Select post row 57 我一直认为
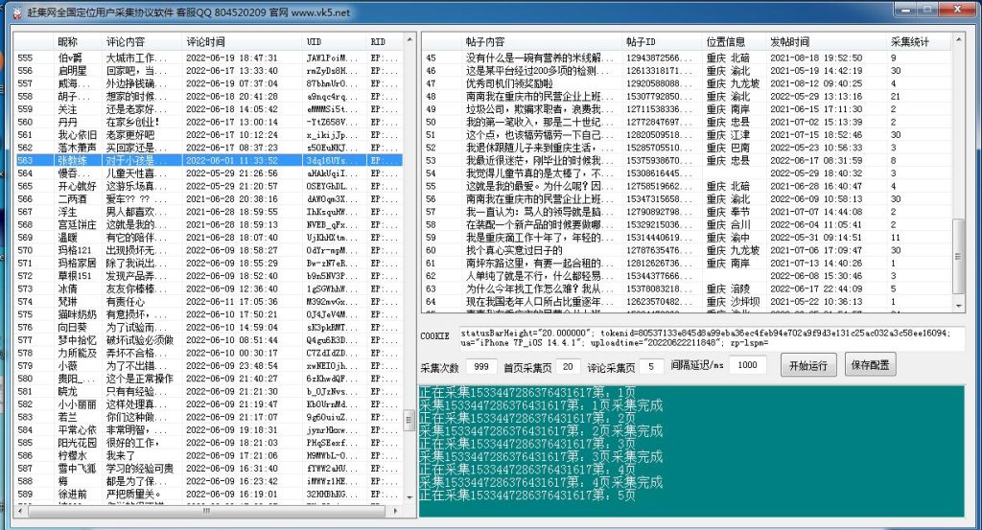Screen dimensions: 982x530 pyautogui.click(x=687, y=212)
